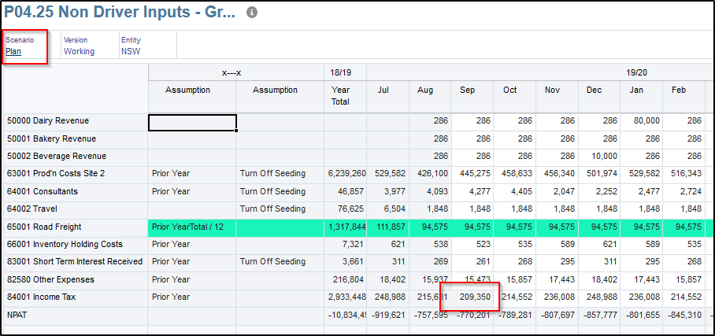Select Travel Year Total 76,625

click(x=345, y=209)
